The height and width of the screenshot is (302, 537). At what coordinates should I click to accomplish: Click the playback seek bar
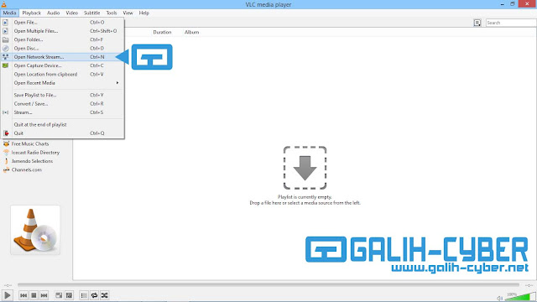(268, 285)
